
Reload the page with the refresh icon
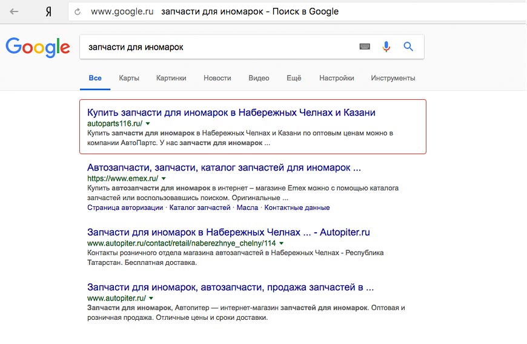tap(78, 11)
